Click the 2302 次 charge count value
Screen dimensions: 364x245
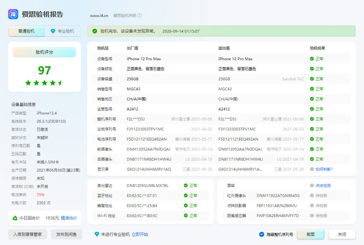(43, 203)
